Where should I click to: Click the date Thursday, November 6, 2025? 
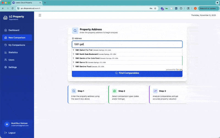click(x=203, y=15)
